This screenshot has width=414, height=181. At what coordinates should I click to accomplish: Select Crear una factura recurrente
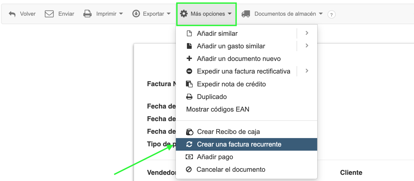(239, 144)
